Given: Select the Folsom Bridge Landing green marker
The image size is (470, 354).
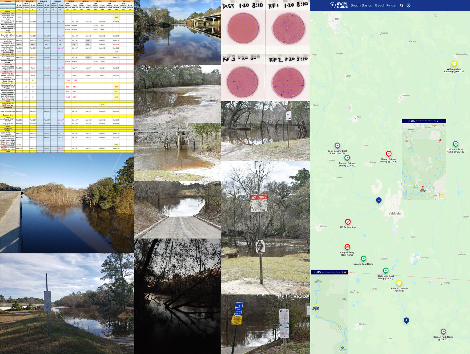Looking at the screenshot, I should (x=347, y=158).
